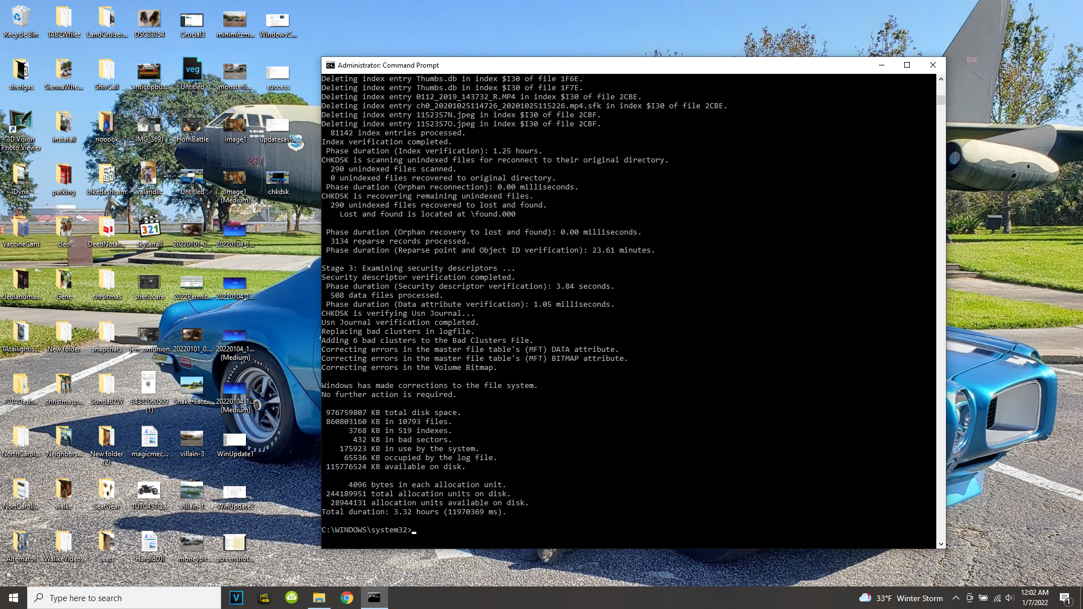
Task: Expand the hidden system tray icons chevron
Action: point(956,598)
